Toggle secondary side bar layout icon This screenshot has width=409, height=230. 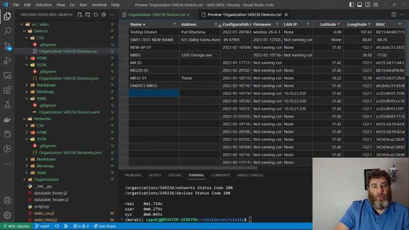pos(367,4)
